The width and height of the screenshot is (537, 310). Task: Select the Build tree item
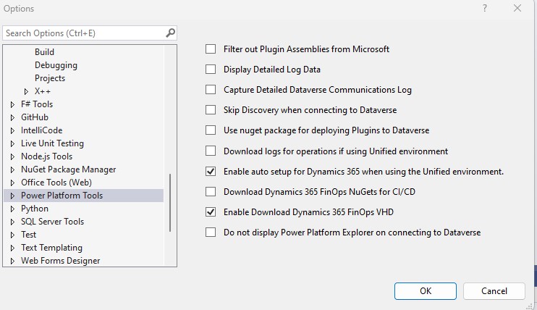coord(44,51)
